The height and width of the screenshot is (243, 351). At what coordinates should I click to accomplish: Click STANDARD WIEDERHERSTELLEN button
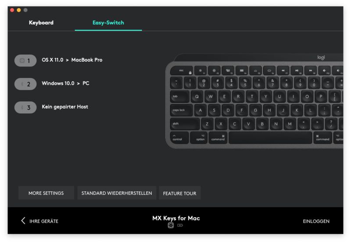[x=117, y=193]
